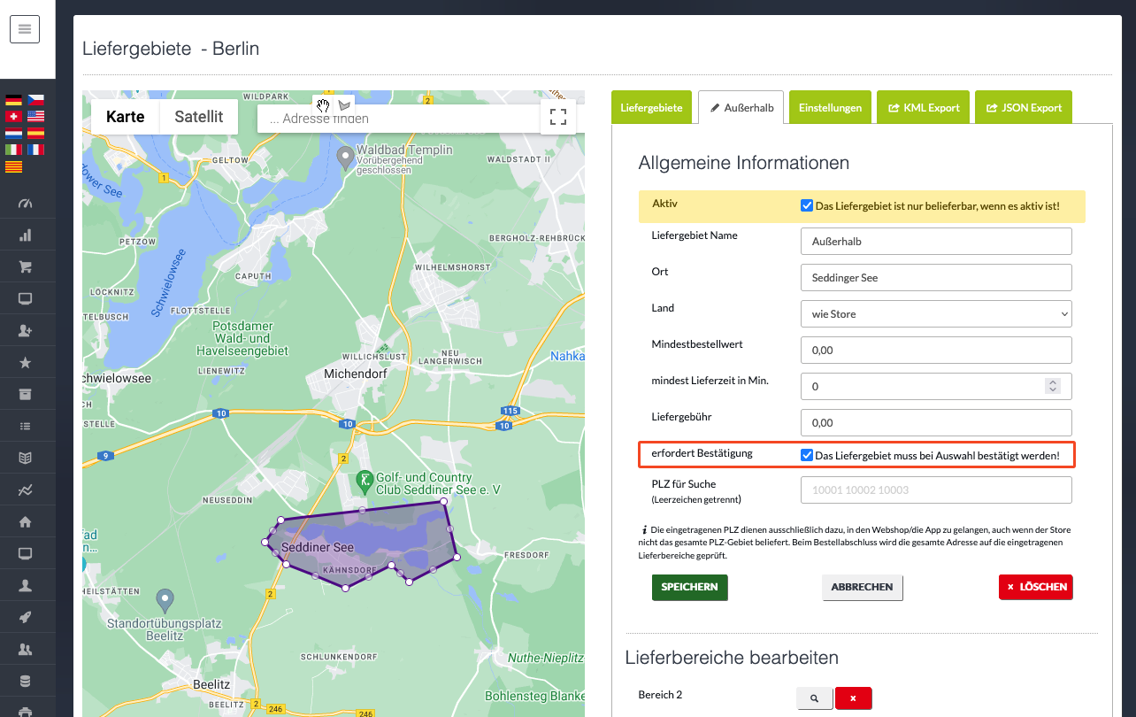
Task: Click the Golf- und Country Club map marker
Action: point(363,482)
